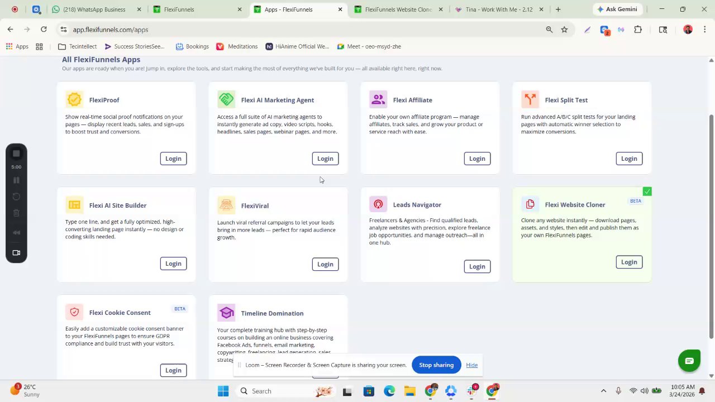Open the Apps shortcut in bookmarks bar
This screenshot has width=715, height=402.
coord(17,46)
